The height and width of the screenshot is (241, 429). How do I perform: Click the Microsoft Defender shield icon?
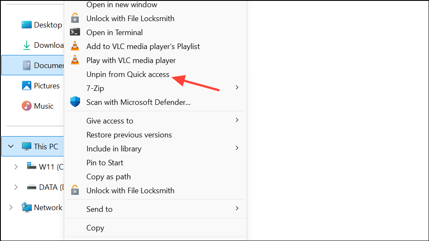(x=75, y=101)
